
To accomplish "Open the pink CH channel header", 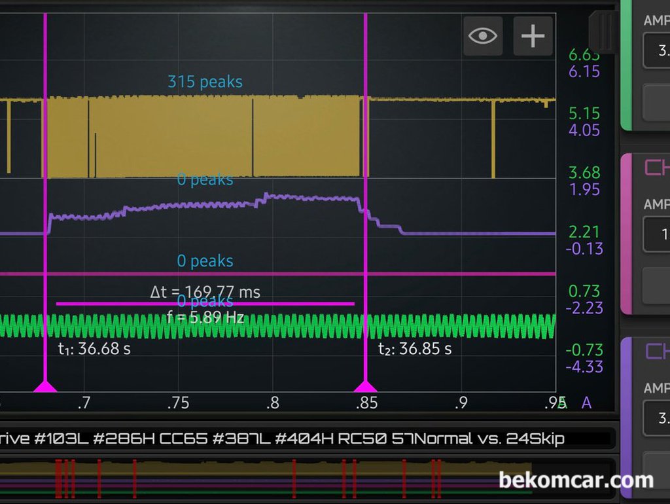I will 657,167.
